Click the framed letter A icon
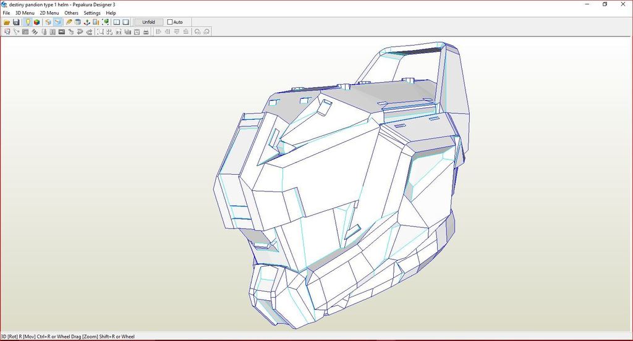Screen dimensions: 633x341 (137, 32)
